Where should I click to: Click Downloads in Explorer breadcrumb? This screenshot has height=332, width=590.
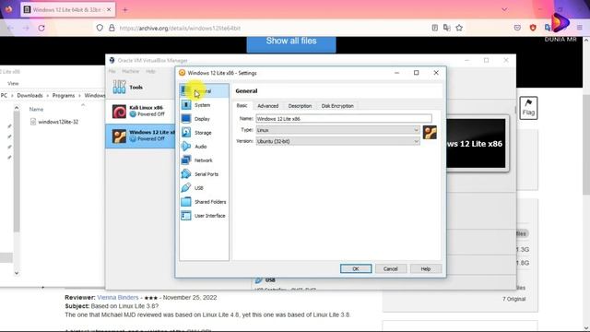29,96
